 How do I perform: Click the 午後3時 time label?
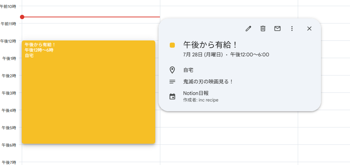point(9,93)
